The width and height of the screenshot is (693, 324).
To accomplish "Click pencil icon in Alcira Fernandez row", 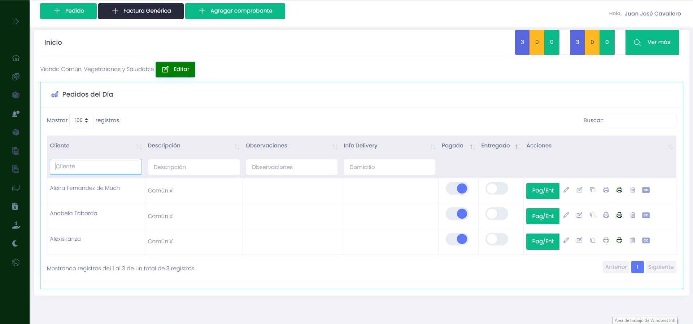I will point(566,190).
